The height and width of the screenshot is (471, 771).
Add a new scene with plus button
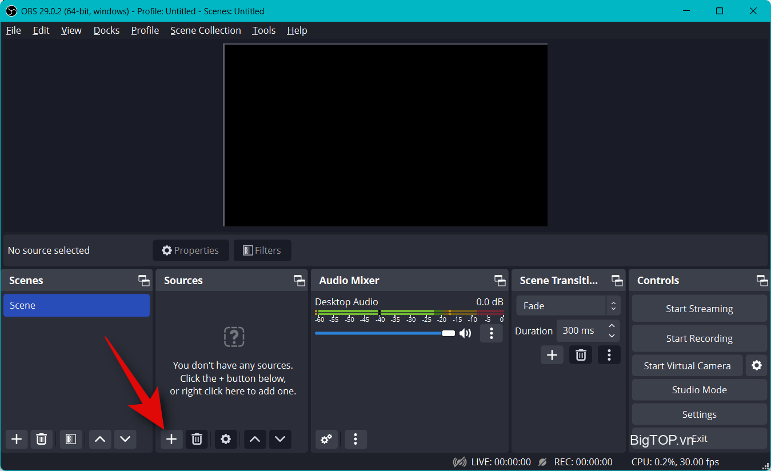pyautogui.click(x=17, y=439)
